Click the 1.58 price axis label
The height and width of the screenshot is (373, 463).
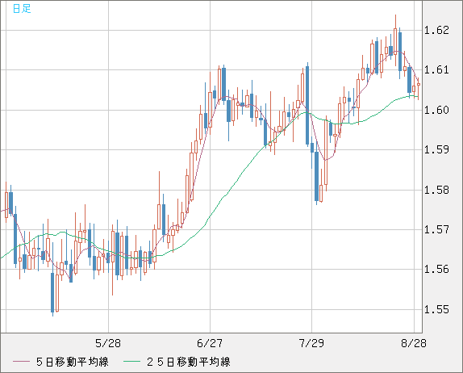click(x=436, y=190)
